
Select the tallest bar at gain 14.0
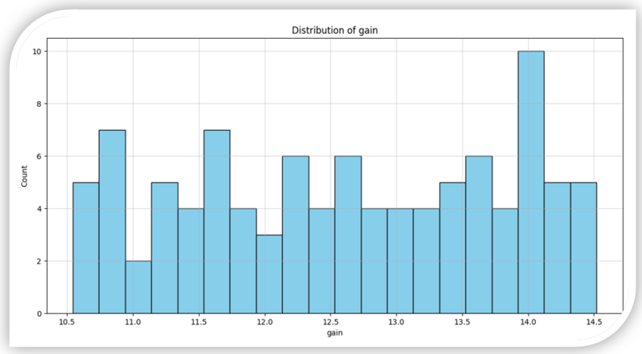tap(531, 182)
